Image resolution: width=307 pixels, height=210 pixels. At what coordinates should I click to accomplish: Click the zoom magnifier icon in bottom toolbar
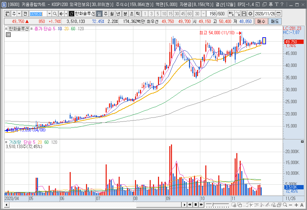click(x=285, y=205)
